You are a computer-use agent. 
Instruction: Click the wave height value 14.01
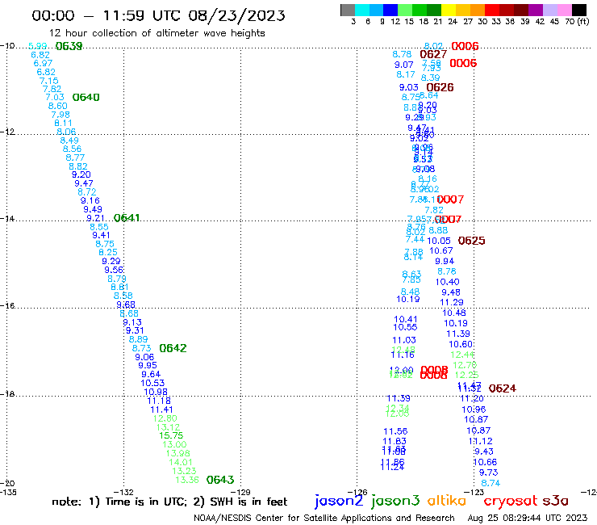pos(181,463)
